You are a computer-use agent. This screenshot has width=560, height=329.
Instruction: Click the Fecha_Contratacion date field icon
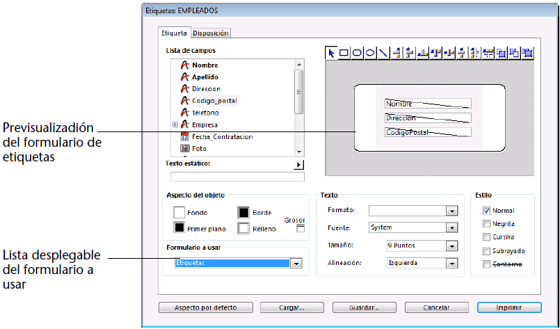185,136
